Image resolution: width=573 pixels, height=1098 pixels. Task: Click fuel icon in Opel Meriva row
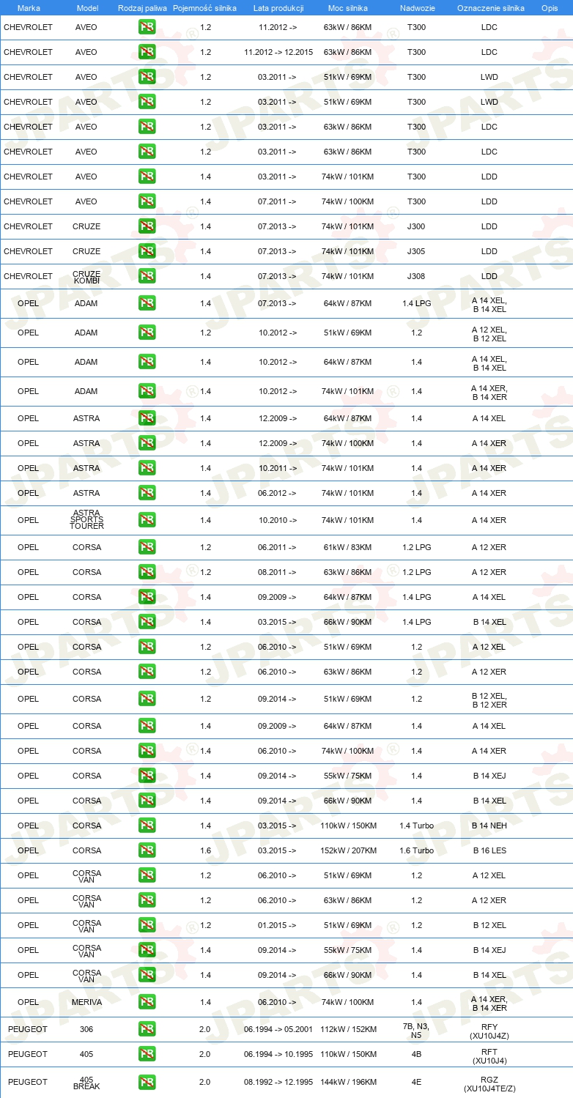pyautogui.click(x=147, y=1002)
